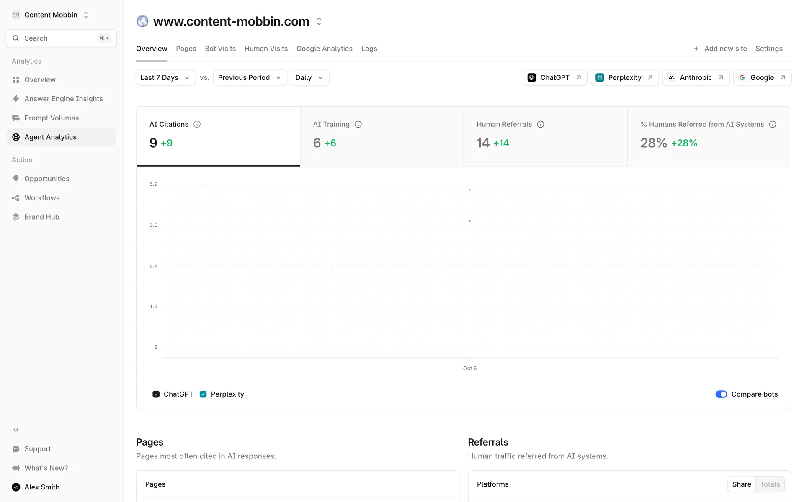Click Add new site button
Image resolution: width=804 pixels, height=502 pixels.
[x=720, y=49]
